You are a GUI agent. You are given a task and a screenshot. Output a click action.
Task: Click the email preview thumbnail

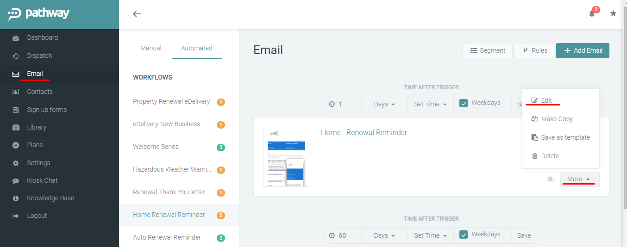(286, 157)
